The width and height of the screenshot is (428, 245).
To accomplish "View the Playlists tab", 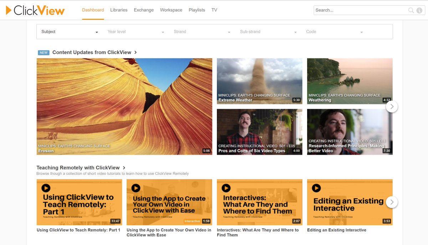I will click(x=197, y=10).
